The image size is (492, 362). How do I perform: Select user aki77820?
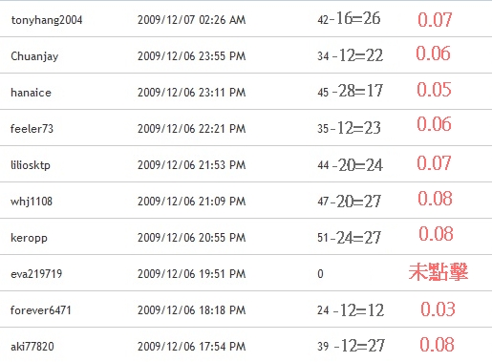point(32,347)
